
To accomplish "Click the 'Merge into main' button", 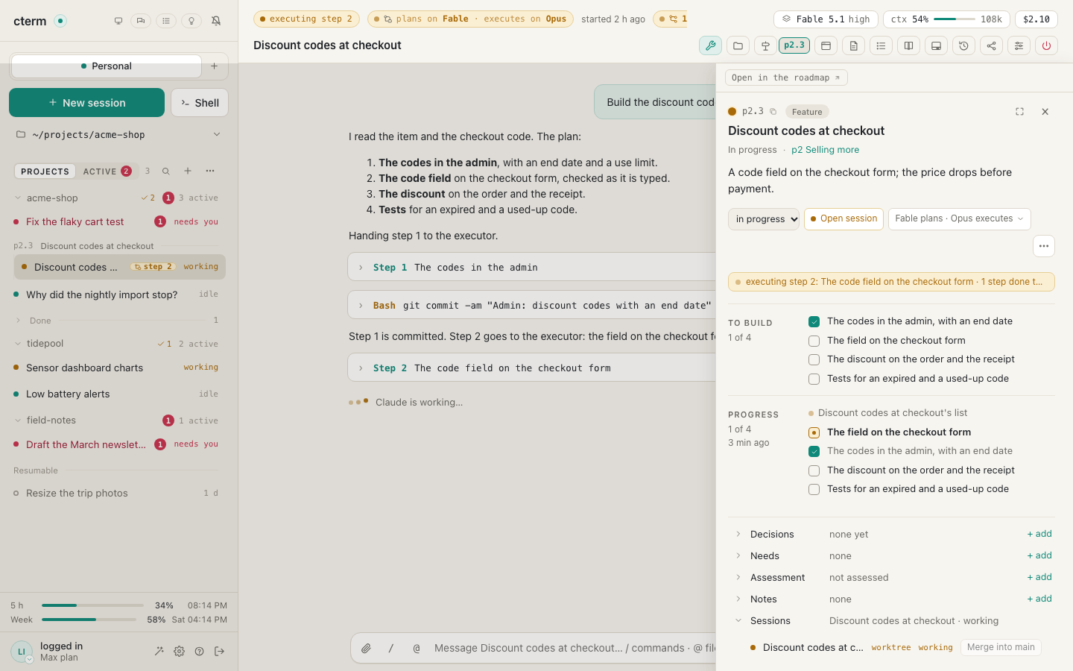I will point(1001,647).
